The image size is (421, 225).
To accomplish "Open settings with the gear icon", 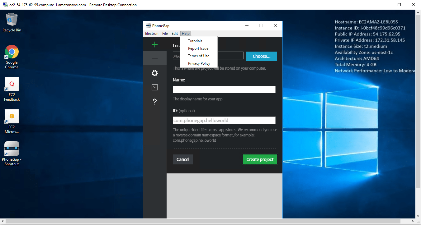I will (x=155, y=73).
